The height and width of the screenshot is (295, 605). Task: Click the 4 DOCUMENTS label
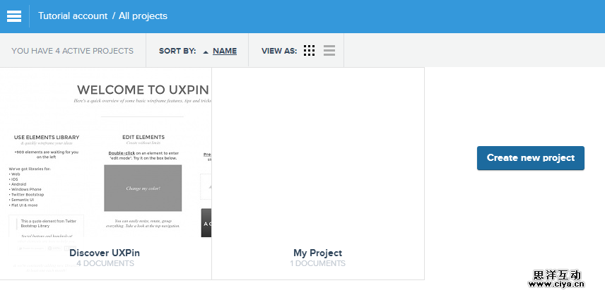click(x=105, y=263)
